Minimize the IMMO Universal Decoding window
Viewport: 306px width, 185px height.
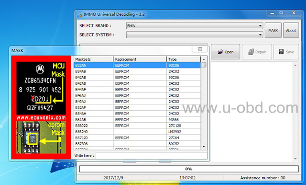coord(272,13)
